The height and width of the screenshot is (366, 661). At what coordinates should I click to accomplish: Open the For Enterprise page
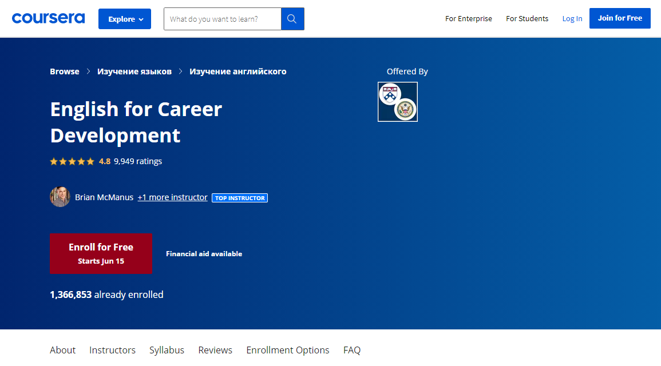468,18
